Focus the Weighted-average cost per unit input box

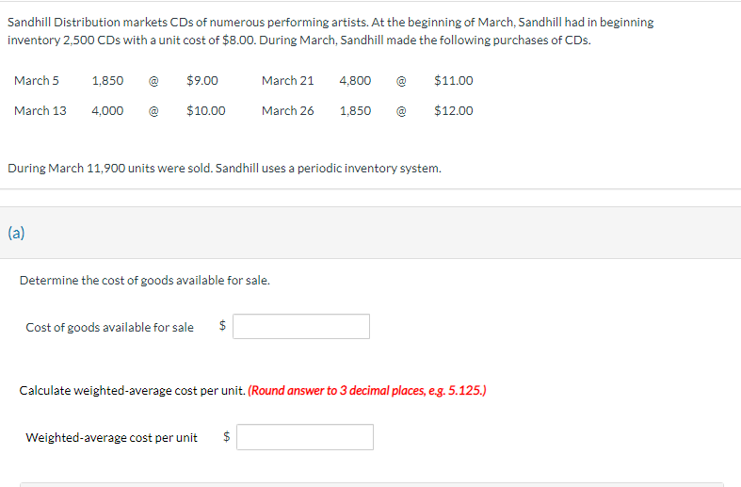pyautogui.click(x=305, y=437)
